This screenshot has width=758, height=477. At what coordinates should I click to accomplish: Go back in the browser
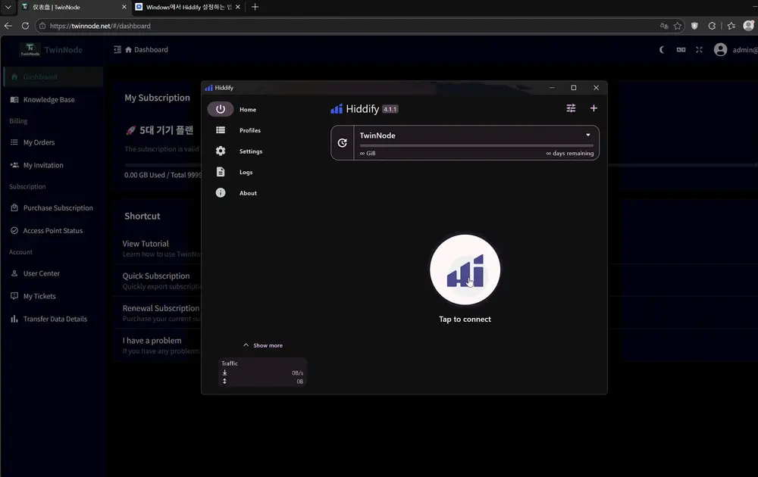point(8,26)
